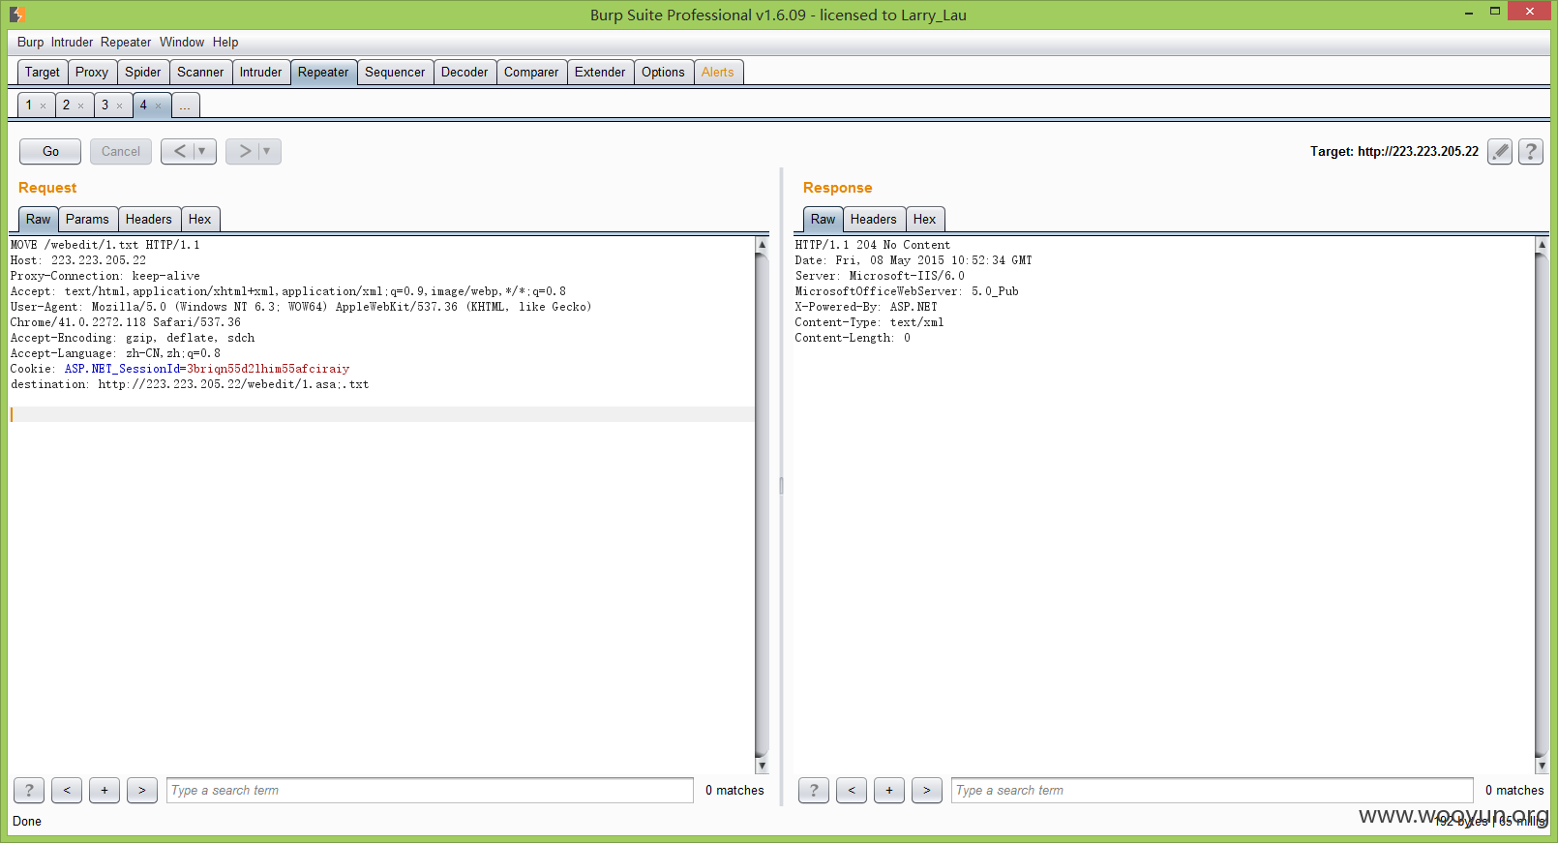Open the Window menu
The width and height of the screenshot is (1558, 843).
point(182,43)
